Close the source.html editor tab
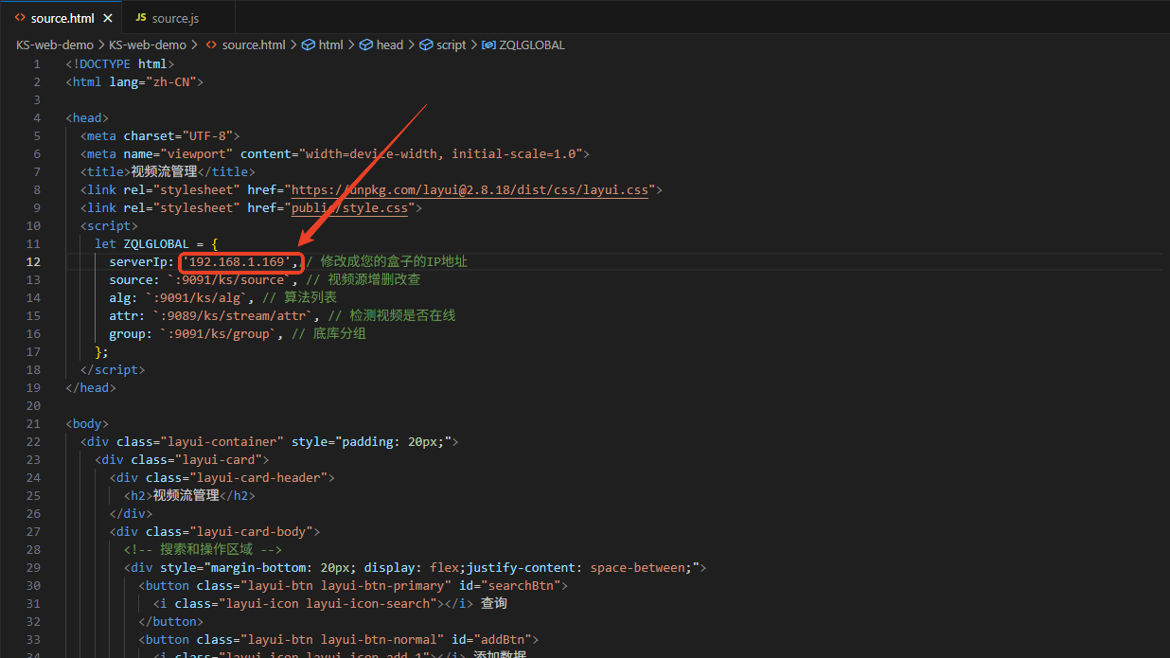 (107, 18)
